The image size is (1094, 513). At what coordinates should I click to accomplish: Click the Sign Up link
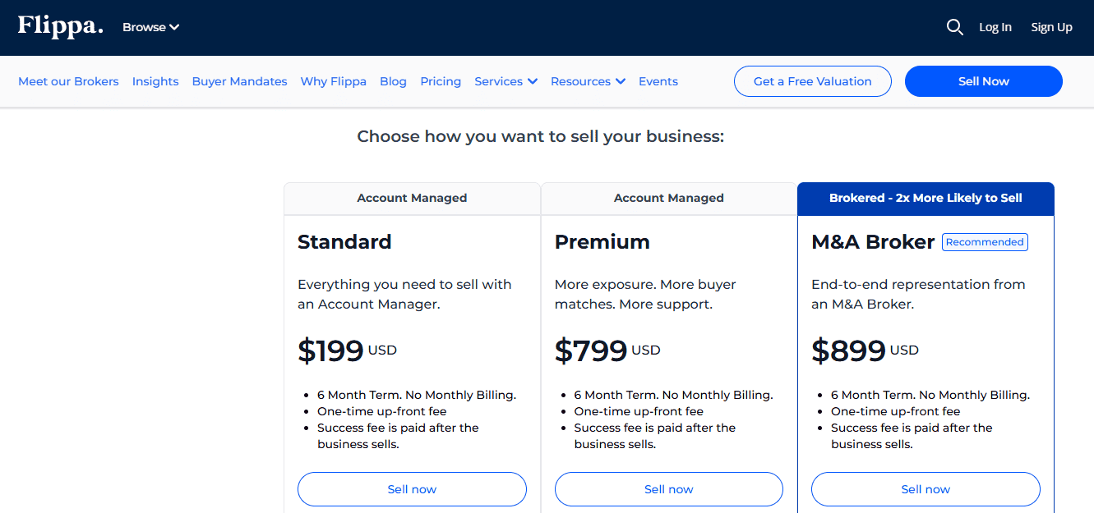click(x=1051, y=27)
